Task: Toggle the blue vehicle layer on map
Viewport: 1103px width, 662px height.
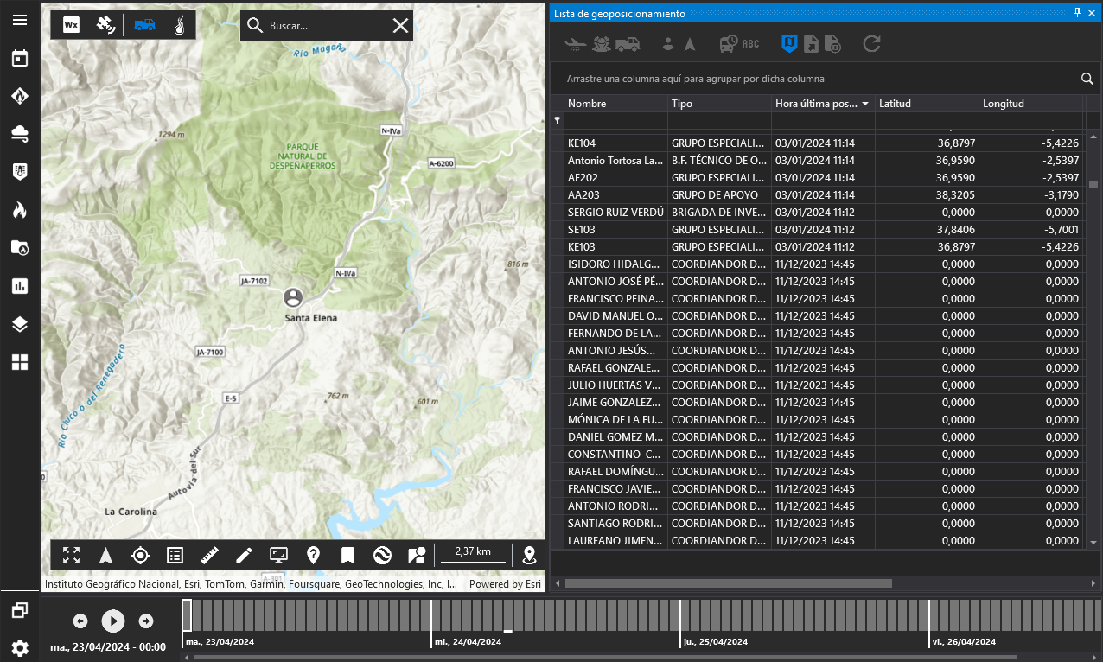Action: [x=144, y=25]
